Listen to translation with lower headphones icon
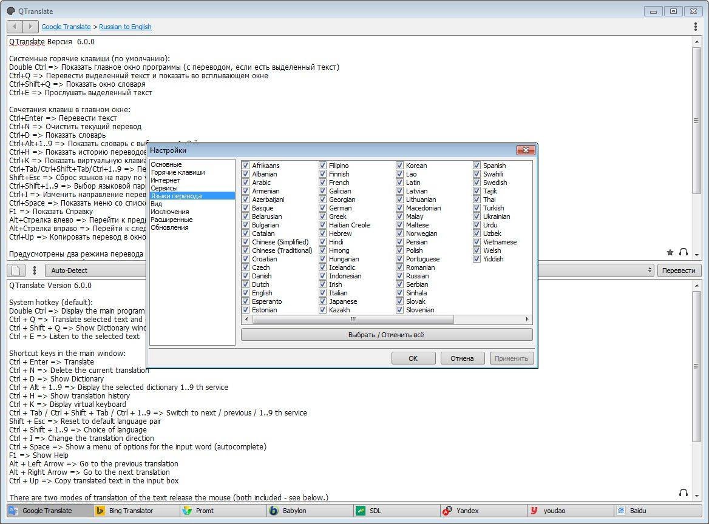 (684, 492)
